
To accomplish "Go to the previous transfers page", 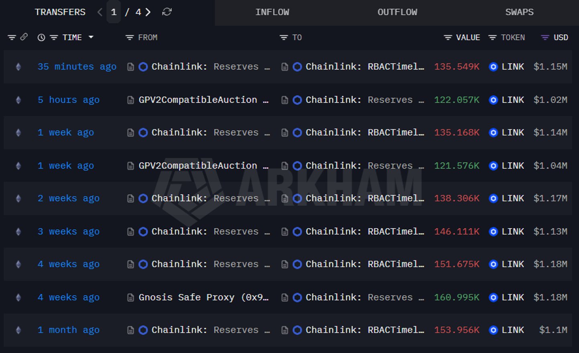I will point(100,12).
